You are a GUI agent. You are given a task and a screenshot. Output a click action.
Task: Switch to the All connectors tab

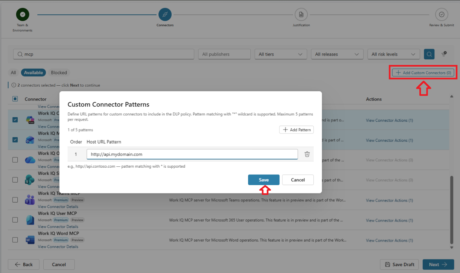[13, 73]
